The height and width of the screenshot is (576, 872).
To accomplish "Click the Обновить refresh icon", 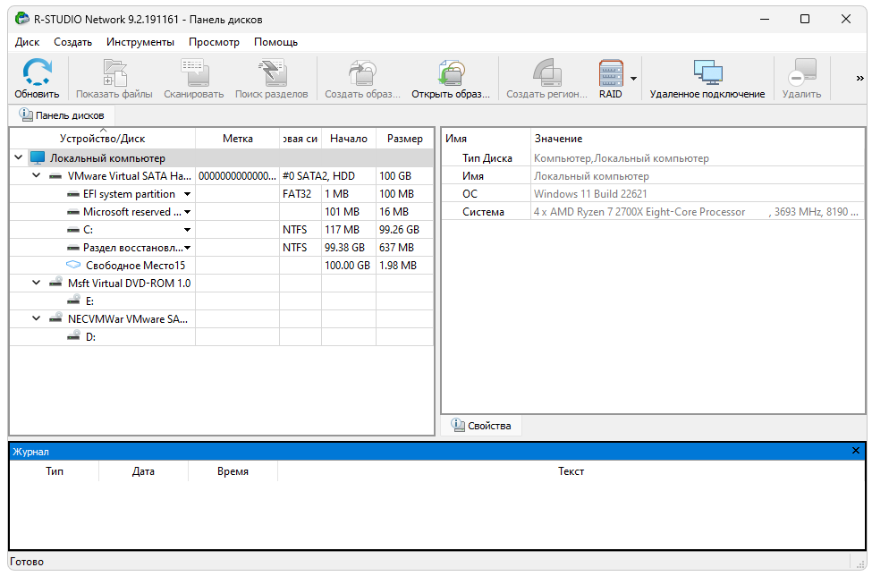I will click(x=37, y=72).
